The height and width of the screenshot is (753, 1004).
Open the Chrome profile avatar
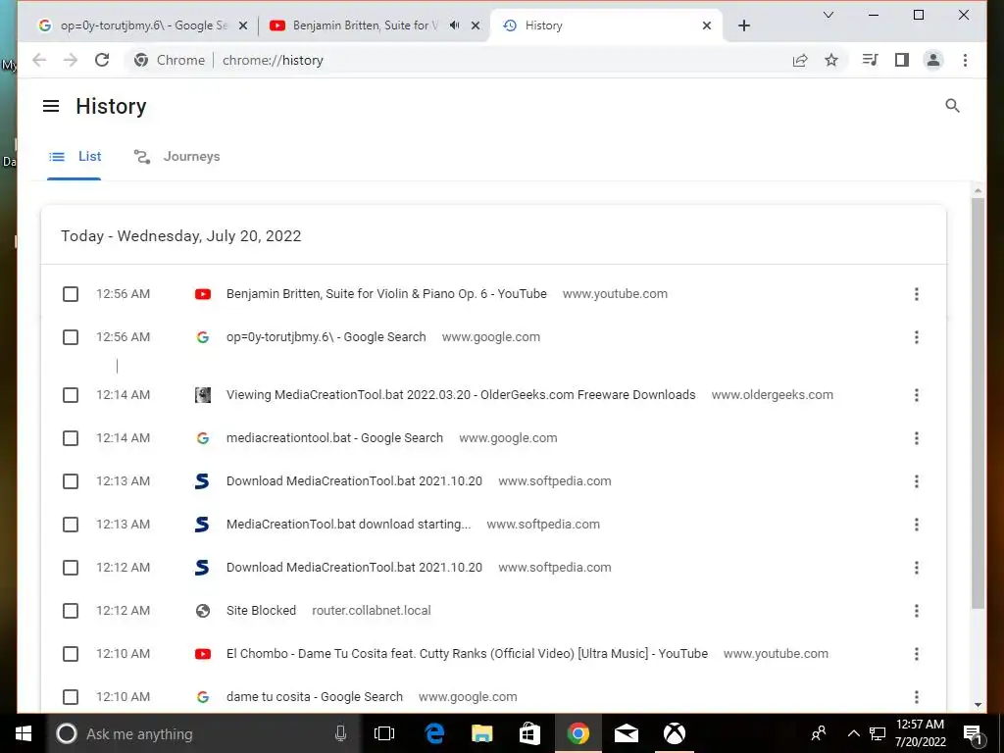pyautogui.click(x=933, y=60)
